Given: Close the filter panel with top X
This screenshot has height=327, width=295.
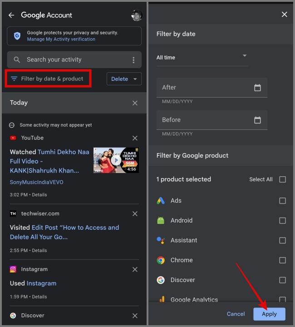Looking at the screenshot, I should pos(285,15).
